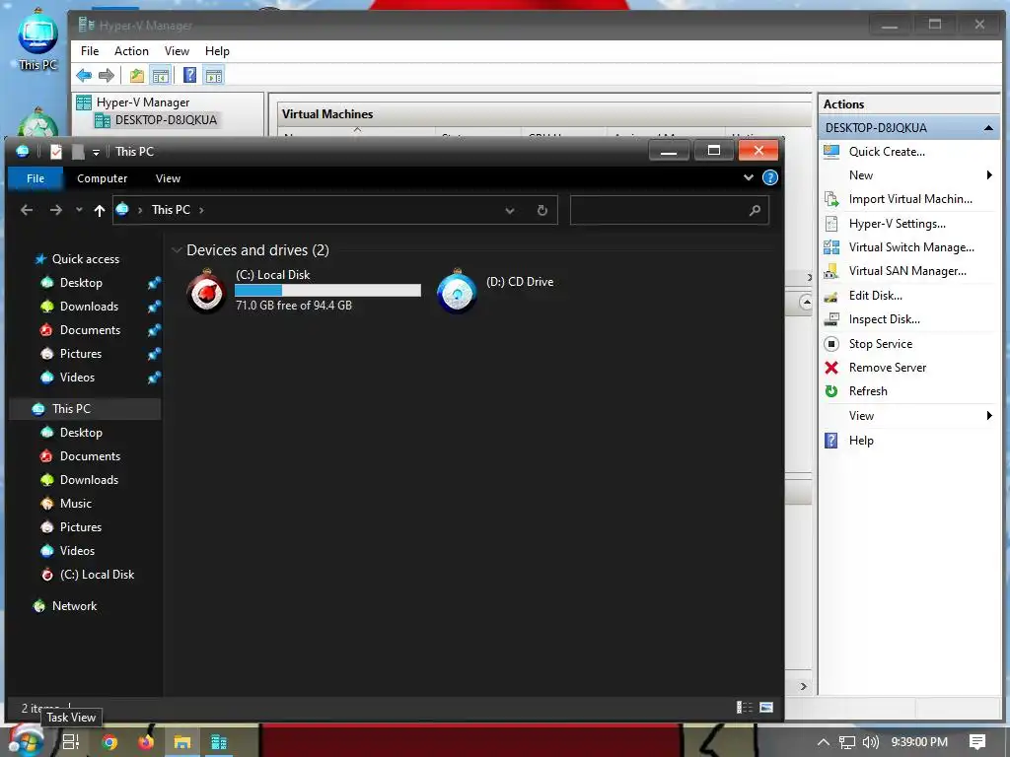
Task: Unpin Desktop using its pin icon
Action: (154, 283)
